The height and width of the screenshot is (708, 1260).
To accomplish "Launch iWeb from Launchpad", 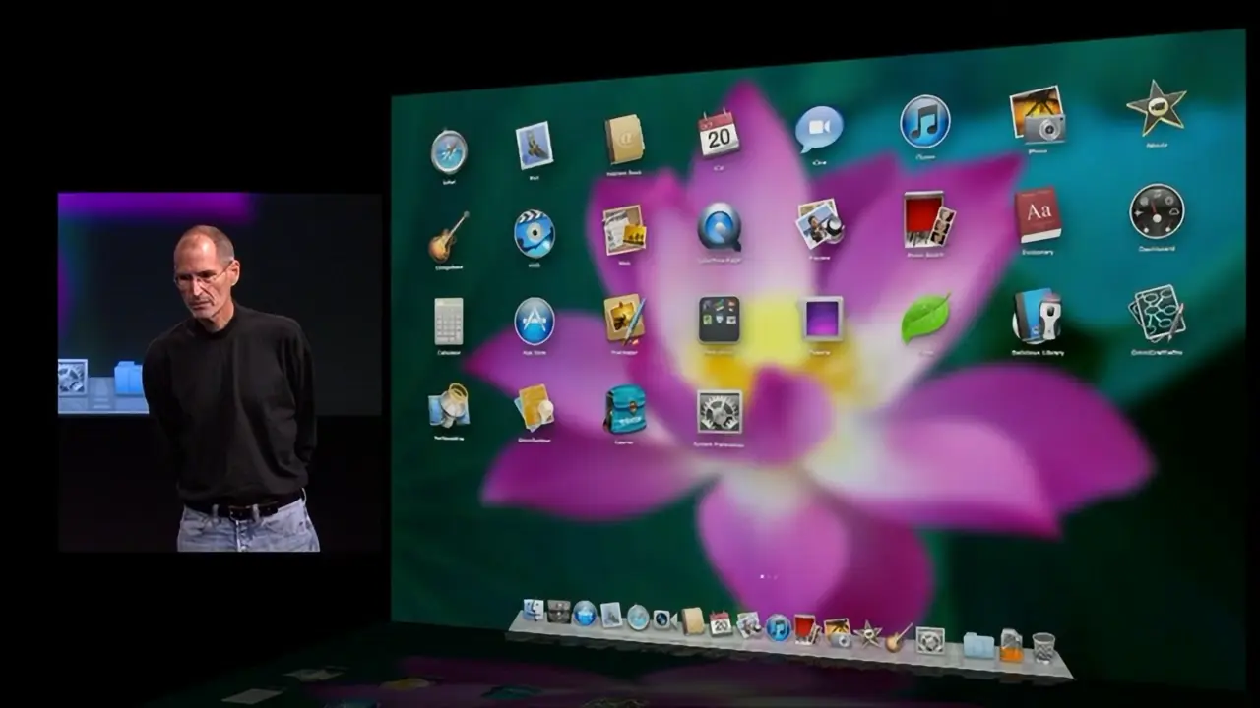I will click(624, 229).
